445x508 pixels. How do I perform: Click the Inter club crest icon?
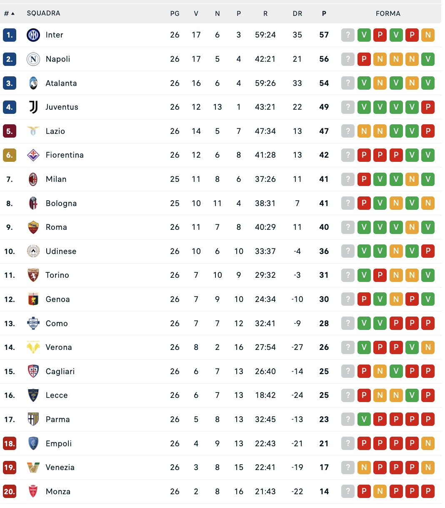[x=33, y=35]
